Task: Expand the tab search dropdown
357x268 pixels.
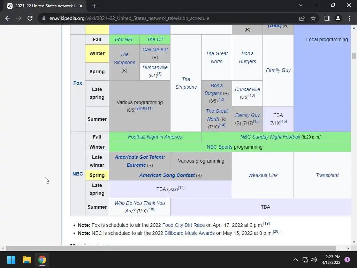Action: 301,5
